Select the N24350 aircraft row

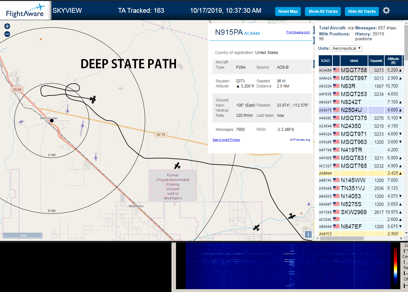click(x=361, y=126)
